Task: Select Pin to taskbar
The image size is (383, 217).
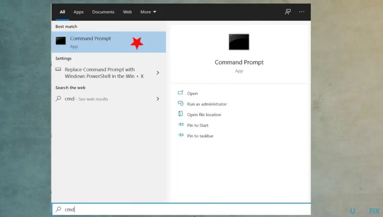Action: [200, 136]
